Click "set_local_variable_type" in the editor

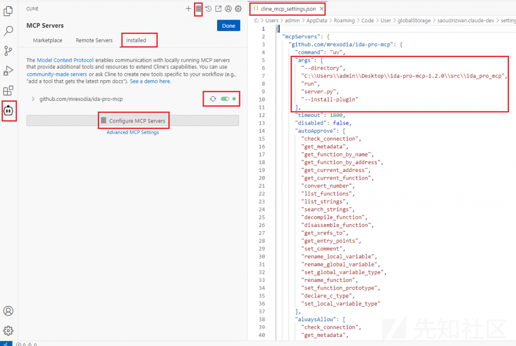[x=341, y=304]
